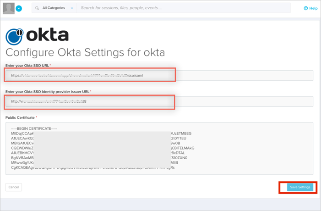The height and width of the screenshot is (211, 321).
Task: Focus the Identity provider issuer URL field
Action: click(159, 101)
